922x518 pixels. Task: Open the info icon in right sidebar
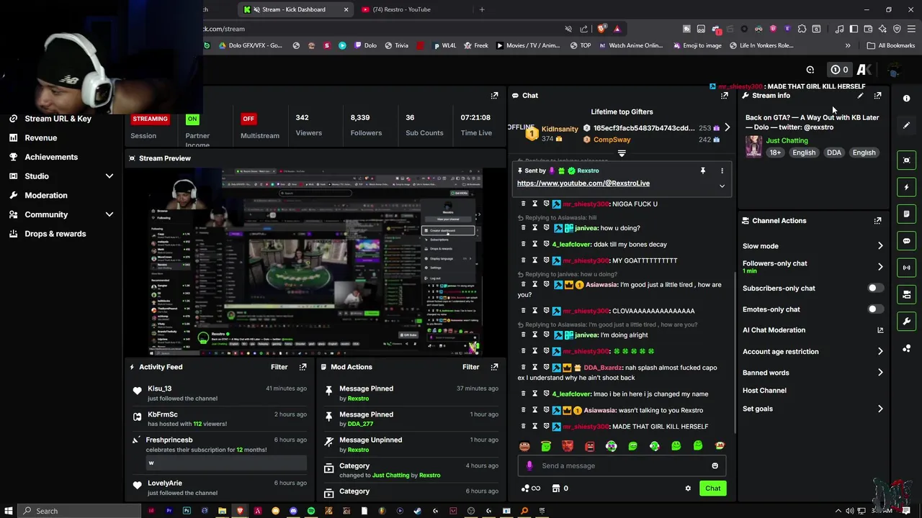click(x=907, y=98)
